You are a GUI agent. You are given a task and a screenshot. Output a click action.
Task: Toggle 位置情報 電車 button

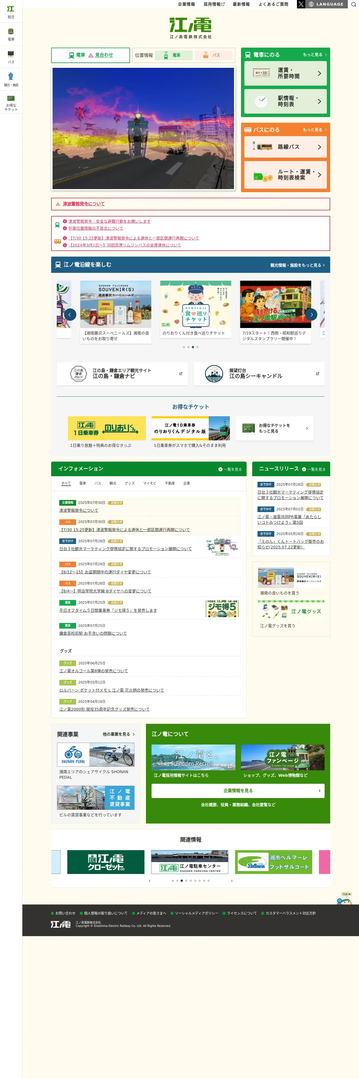174,55
